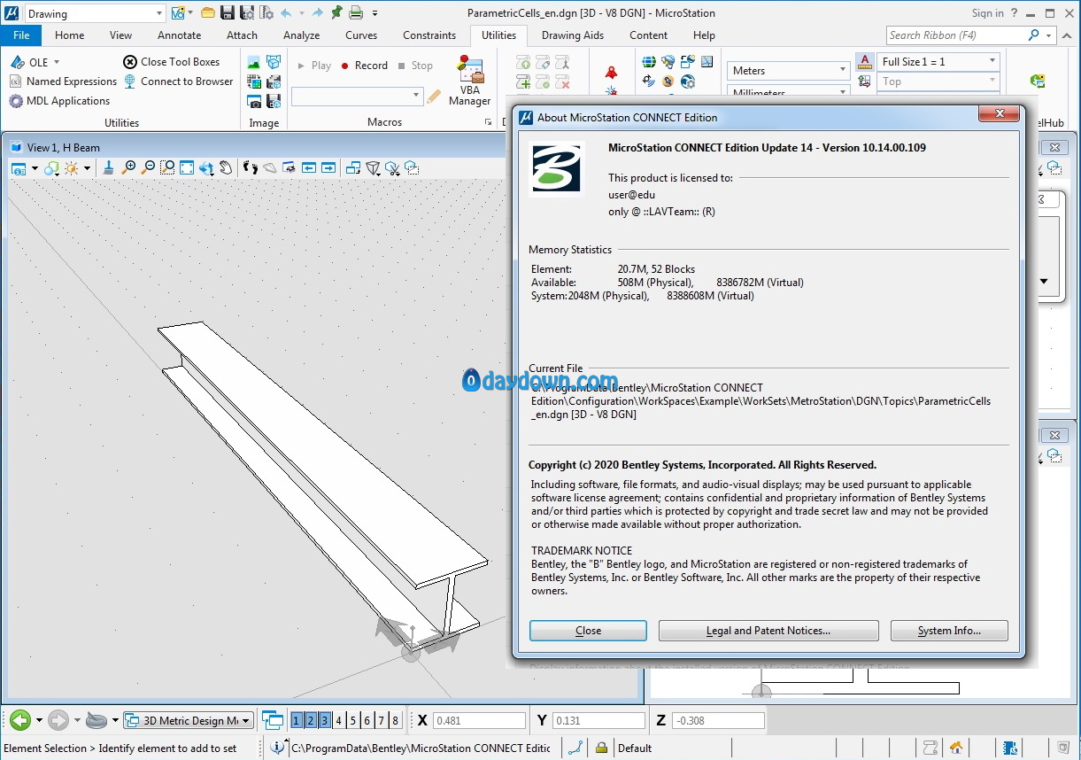Select the Walk footprints tool
Viewport: 1081px width, 760px height.
(251, 167)
